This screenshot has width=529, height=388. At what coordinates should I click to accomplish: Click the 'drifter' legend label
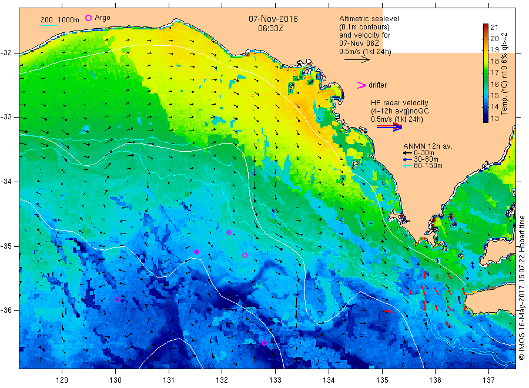click(x=378, y=85)
